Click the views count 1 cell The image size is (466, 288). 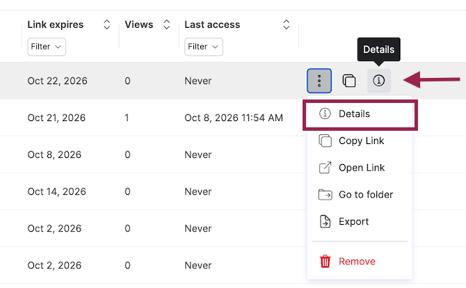click(x=127, y=118)
